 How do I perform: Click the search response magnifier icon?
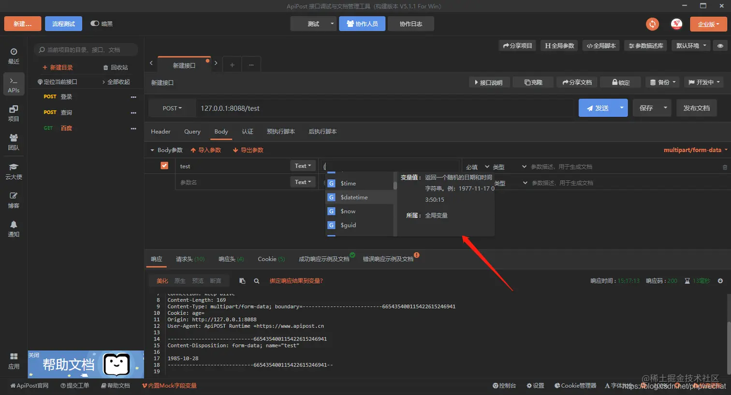(257, 281)
